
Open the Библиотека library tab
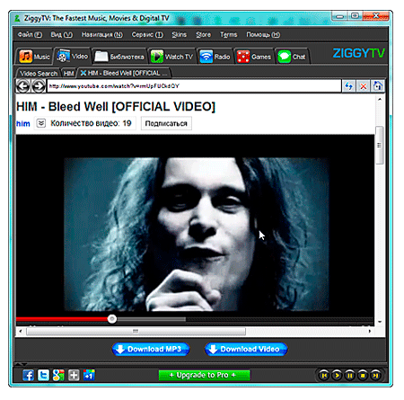coord(119,57)
